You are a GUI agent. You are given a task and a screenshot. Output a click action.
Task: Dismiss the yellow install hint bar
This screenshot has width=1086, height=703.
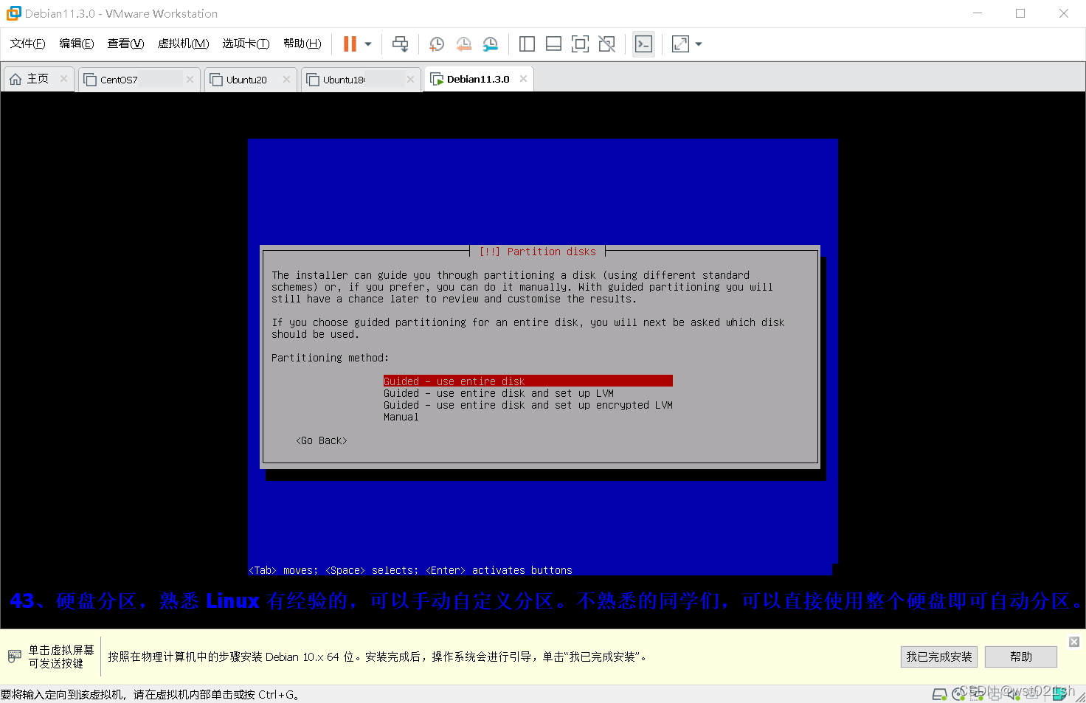point(1074,642)
